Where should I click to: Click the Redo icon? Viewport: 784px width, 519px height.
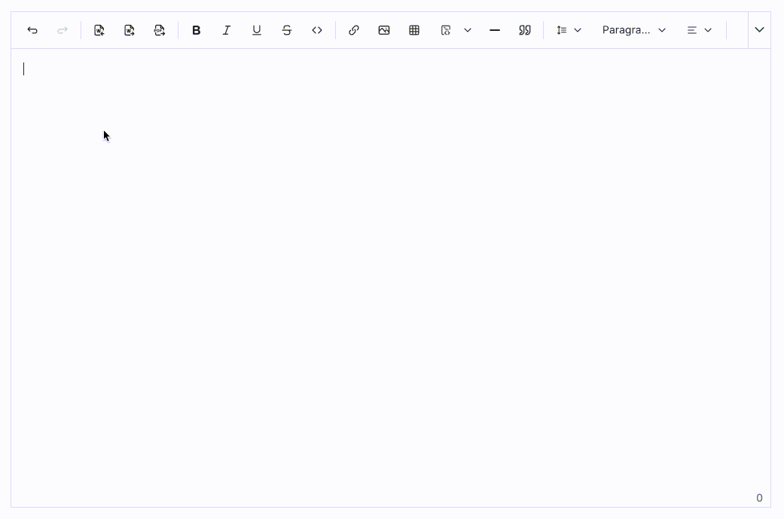click(63, 30)
